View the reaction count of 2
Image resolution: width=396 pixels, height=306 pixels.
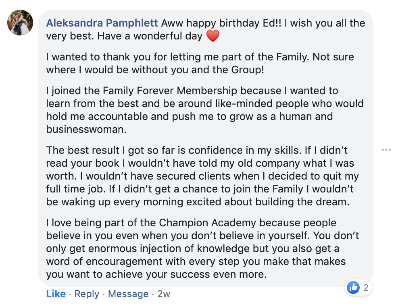pos(366,287)
